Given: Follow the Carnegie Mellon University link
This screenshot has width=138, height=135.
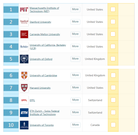Looking at the screenshot, I should (45, 34).
